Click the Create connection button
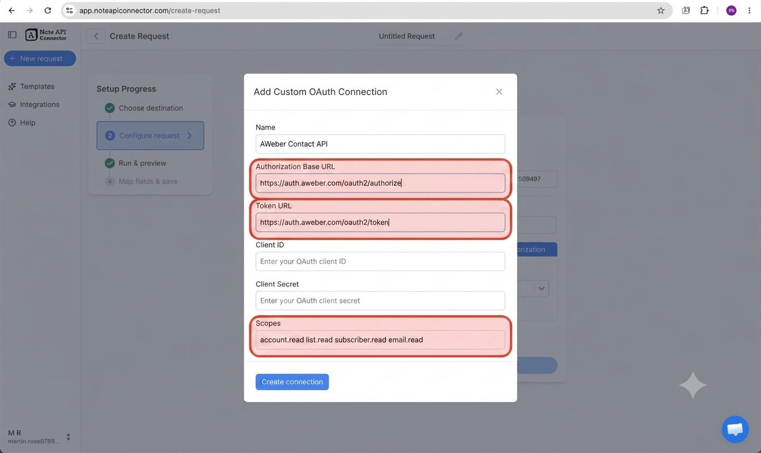Screen dimensions: 761x453 292,382
